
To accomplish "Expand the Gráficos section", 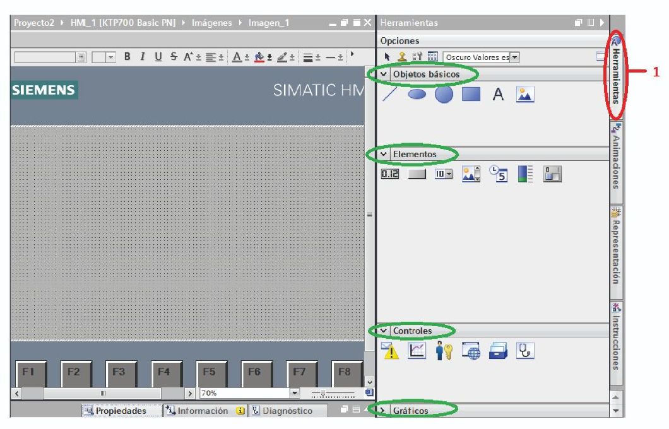I will pyautogui.click(x=384, y=411).
